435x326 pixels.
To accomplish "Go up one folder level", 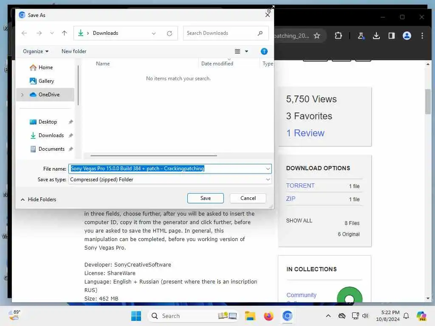I will pyautogui.click(x=65, y=33).
